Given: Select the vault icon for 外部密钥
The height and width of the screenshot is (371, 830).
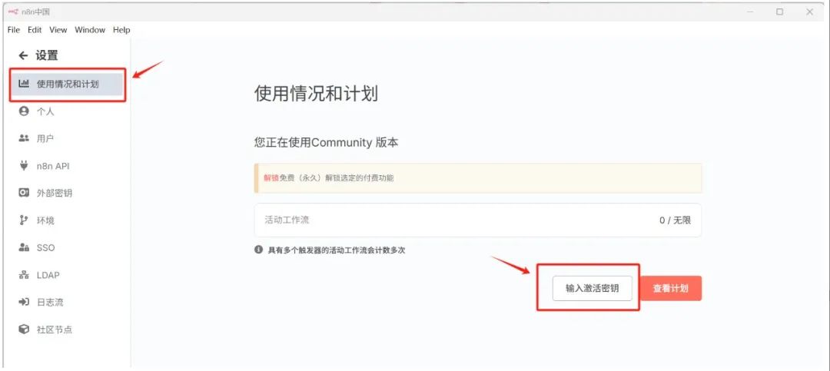Looking at the screenshot, I should 24,193.
